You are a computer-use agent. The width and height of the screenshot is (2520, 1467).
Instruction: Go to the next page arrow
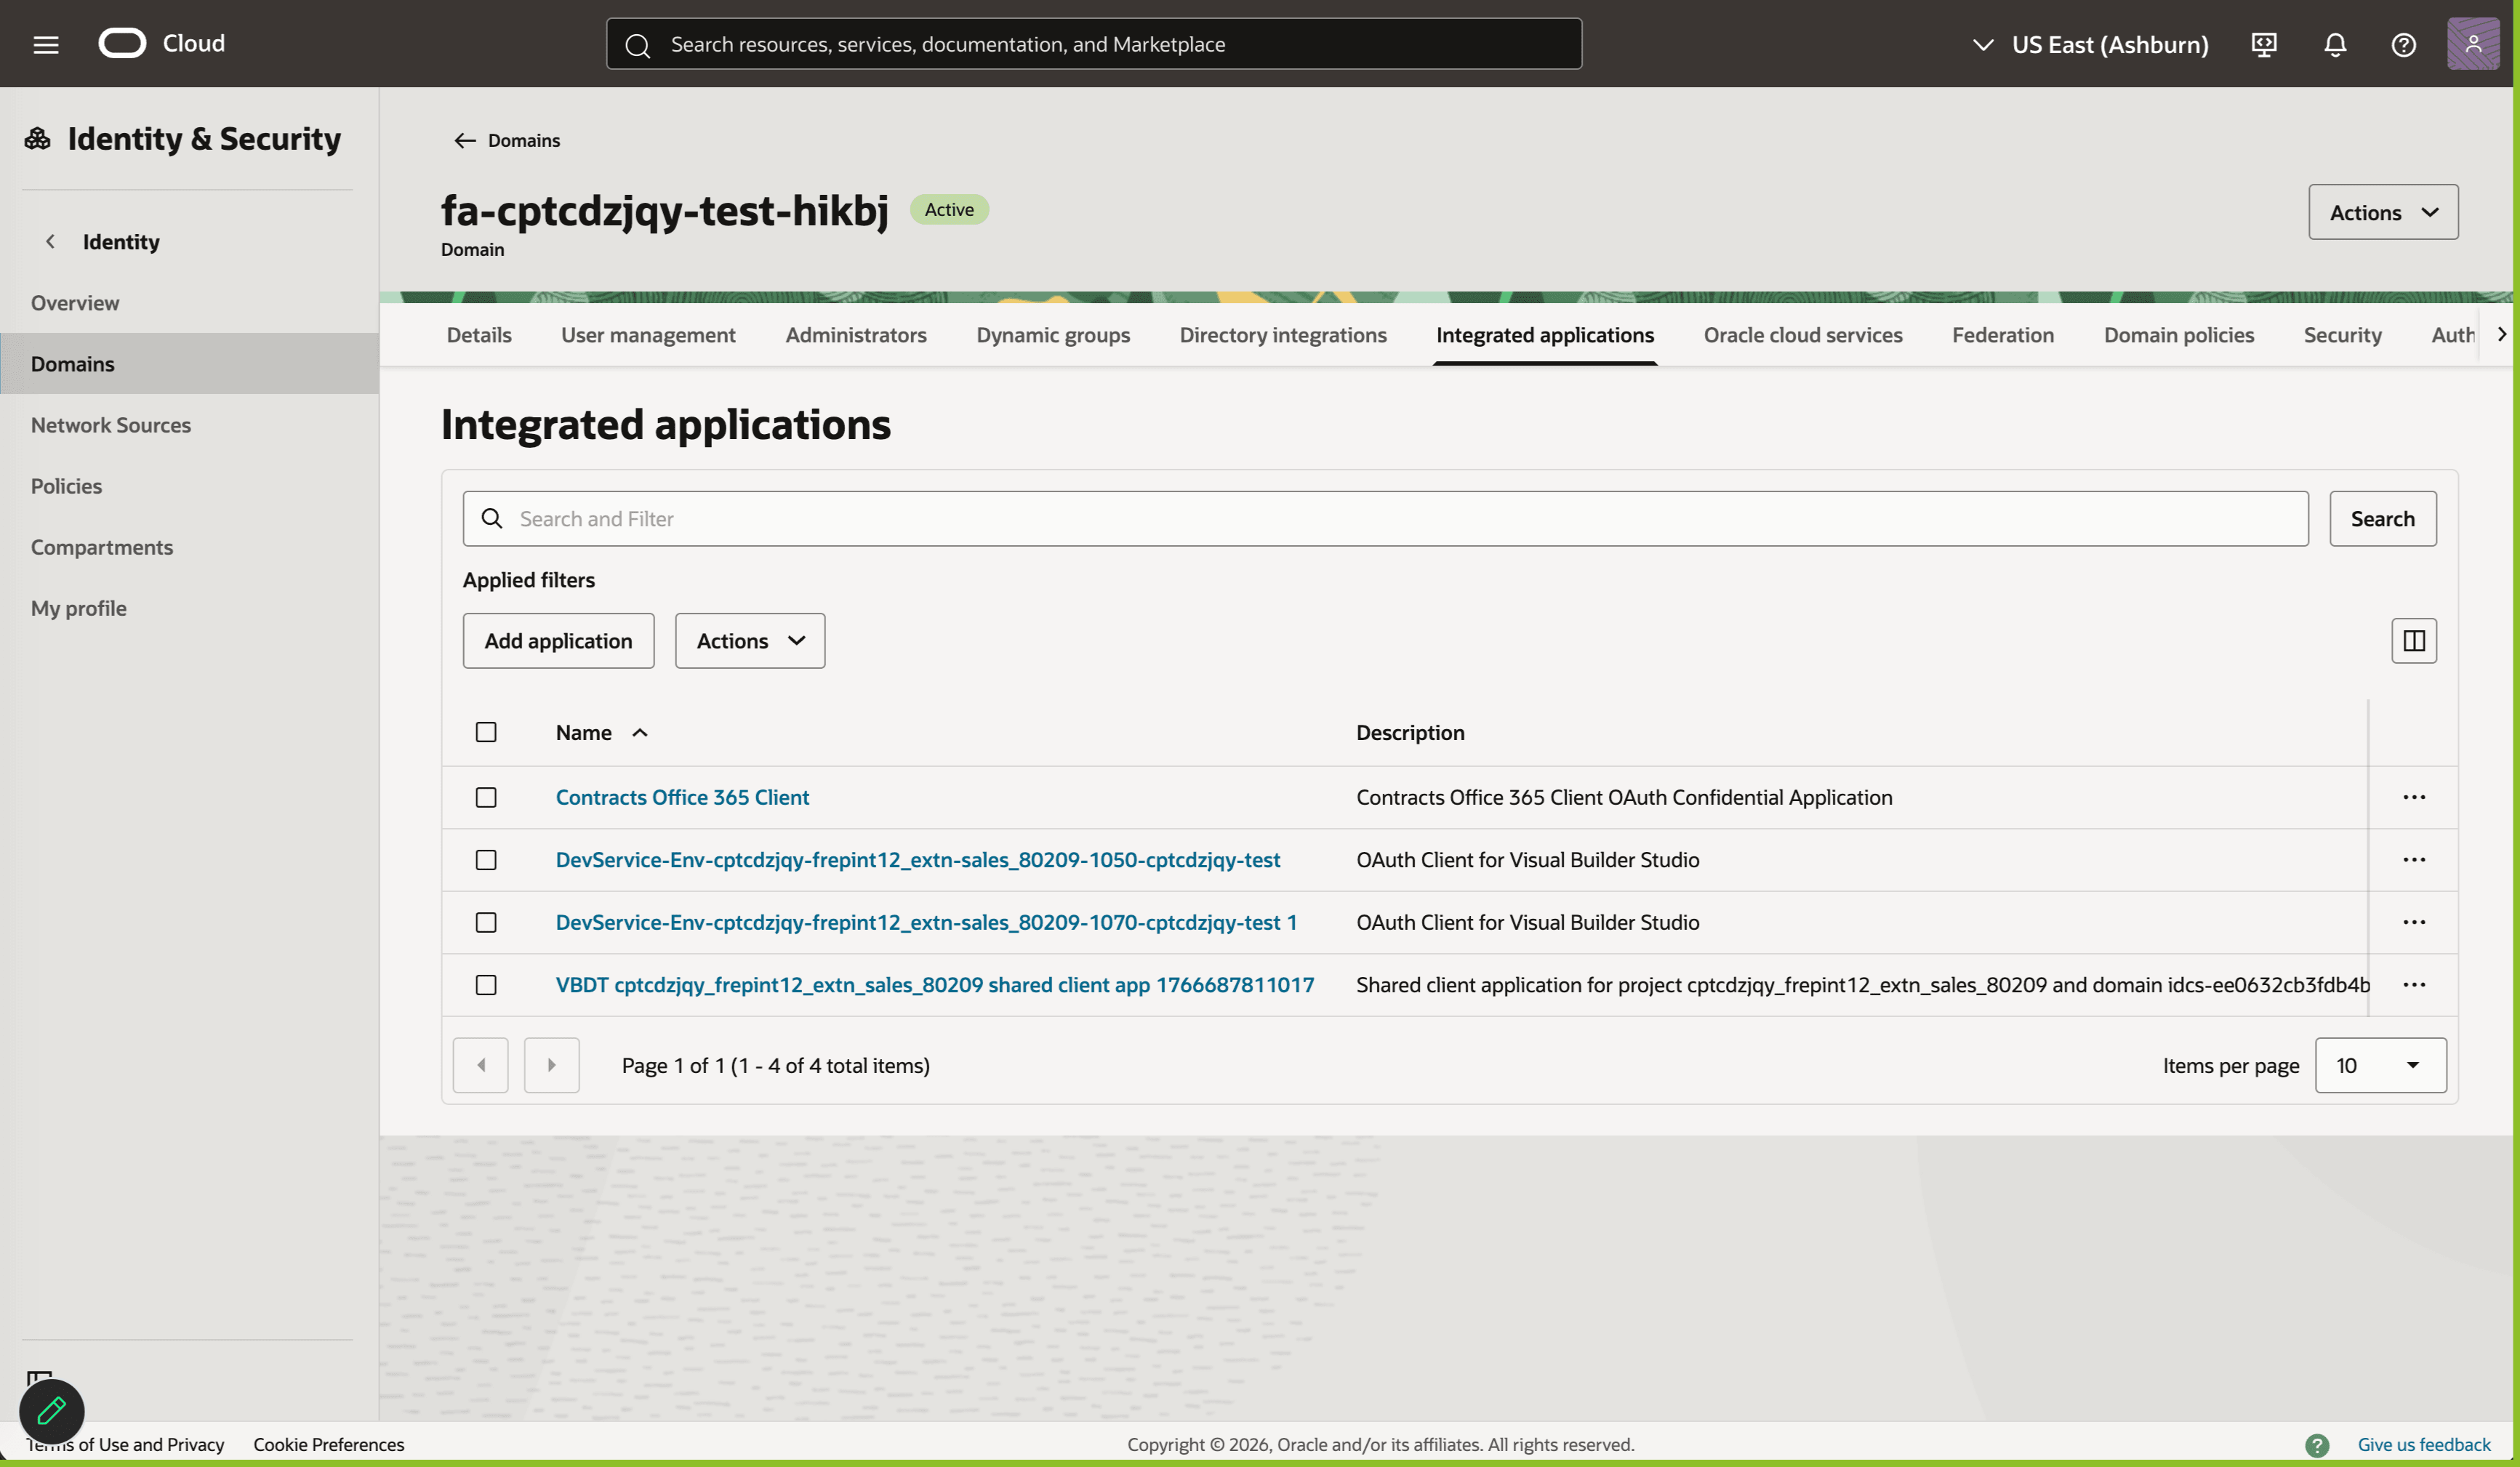point(552,1065)
